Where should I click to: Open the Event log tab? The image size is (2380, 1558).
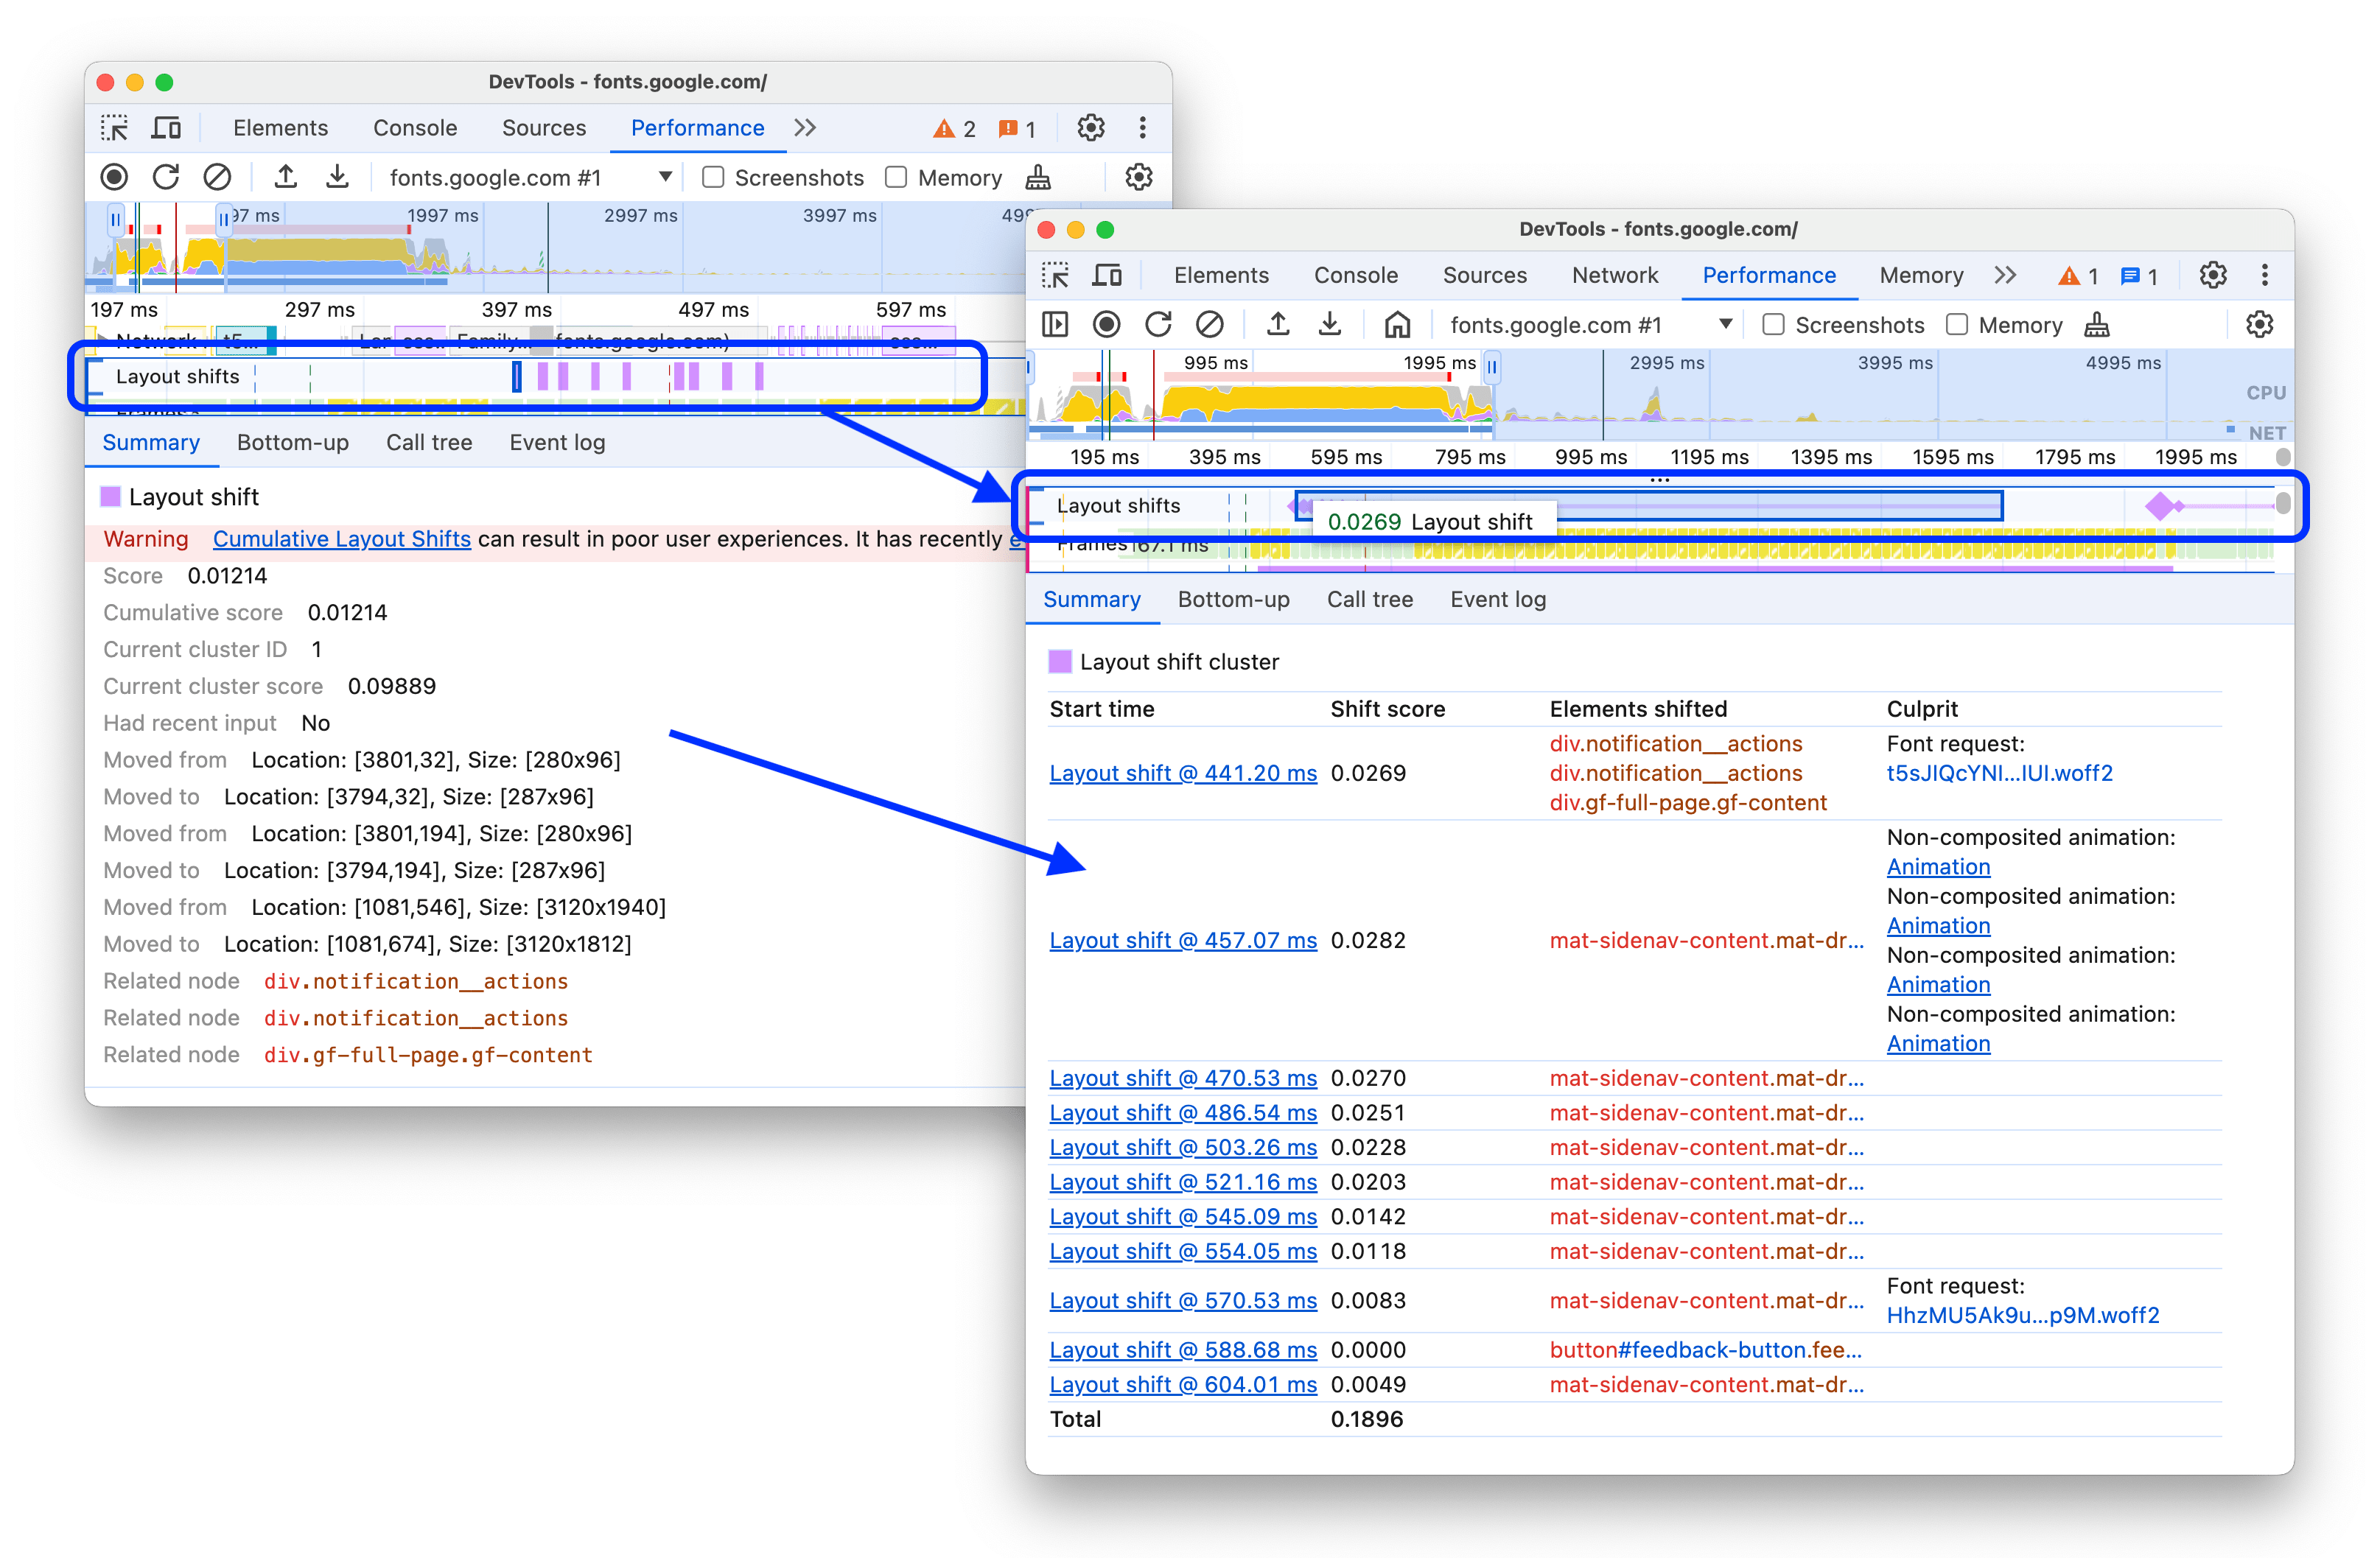tap(1497, 599)
